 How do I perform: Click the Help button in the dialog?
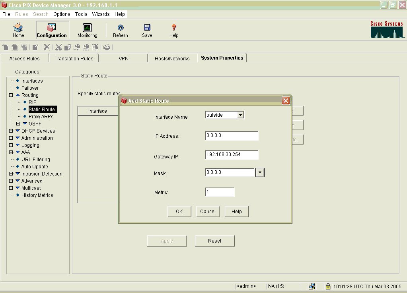(x=236, y=211)
